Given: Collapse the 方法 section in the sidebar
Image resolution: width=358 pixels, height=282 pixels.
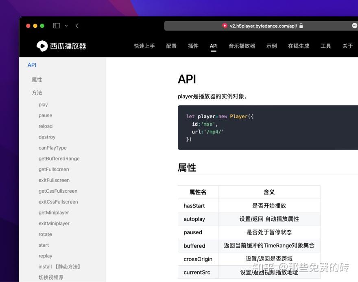Looking at the screenshot, I should pyautogui.click(x=37, y=93).
